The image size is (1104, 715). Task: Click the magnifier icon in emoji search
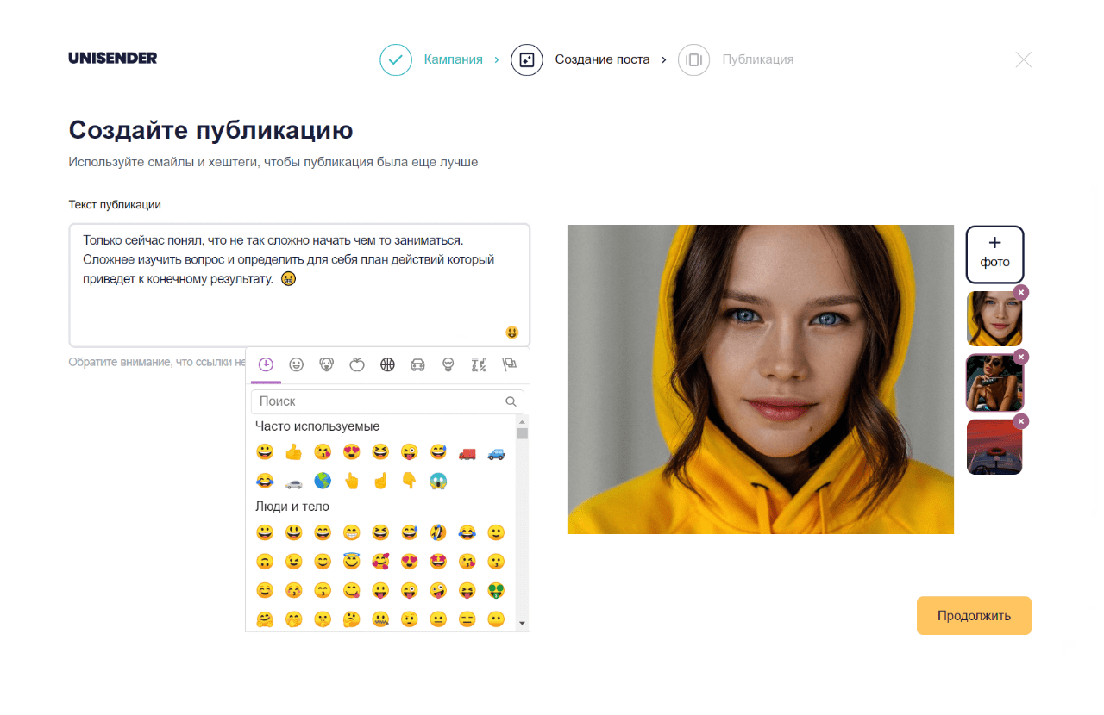click(x=511, y=401)
